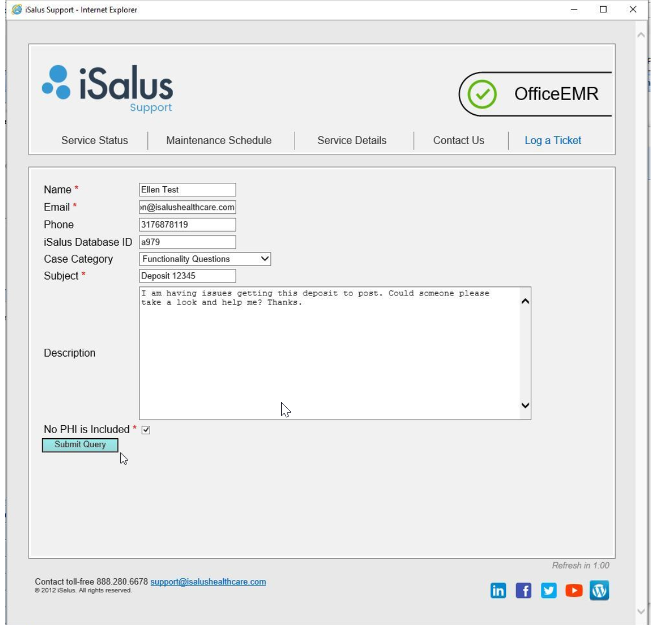Go to the Service Details tab
The height and width of the screenshot is (625, 655).
pos(352,141)
